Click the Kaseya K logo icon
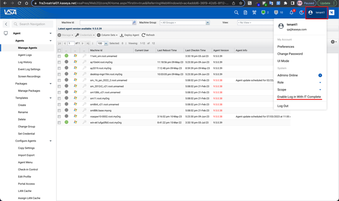The height and width of the screenshot is (201, 339). pos(332,12)
